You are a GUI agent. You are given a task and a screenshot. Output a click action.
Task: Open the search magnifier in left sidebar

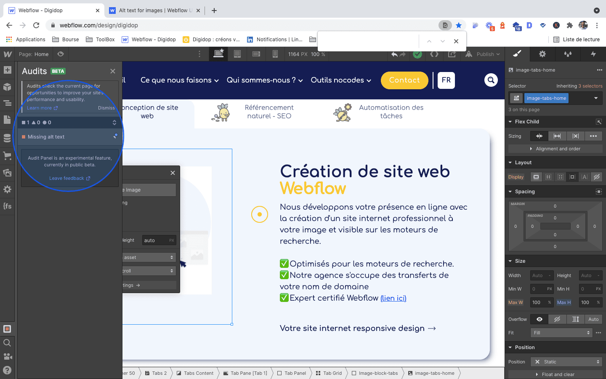point(7,343)
